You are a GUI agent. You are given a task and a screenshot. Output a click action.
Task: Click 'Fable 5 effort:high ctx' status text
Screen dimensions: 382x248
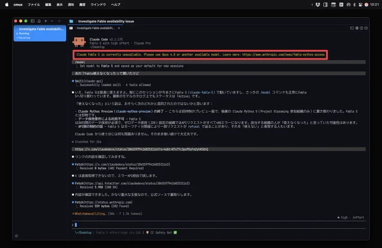coord(119,233)
